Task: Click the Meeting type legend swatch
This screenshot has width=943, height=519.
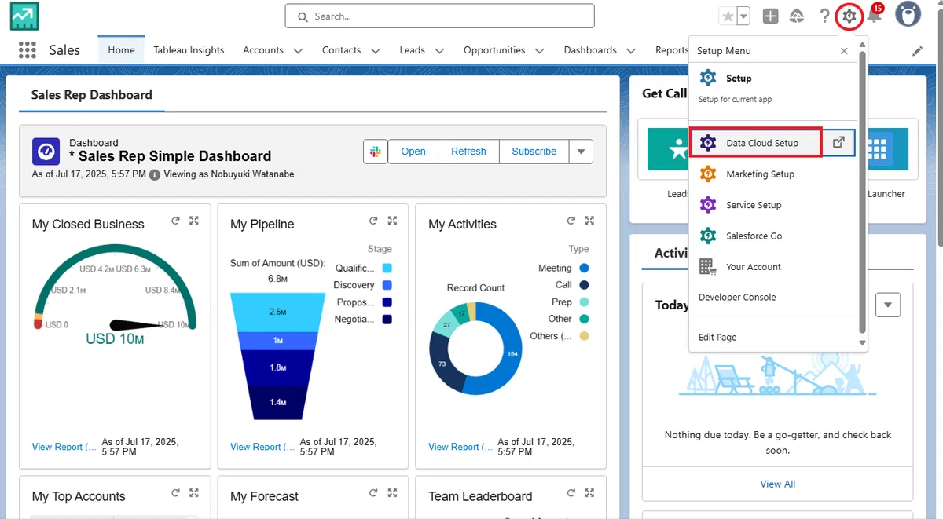Action: (x=584, y=268)
